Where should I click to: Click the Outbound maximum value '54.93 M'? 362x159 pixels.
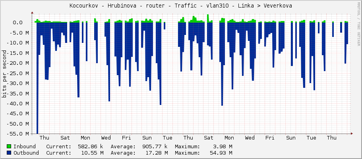pos(221,153)
